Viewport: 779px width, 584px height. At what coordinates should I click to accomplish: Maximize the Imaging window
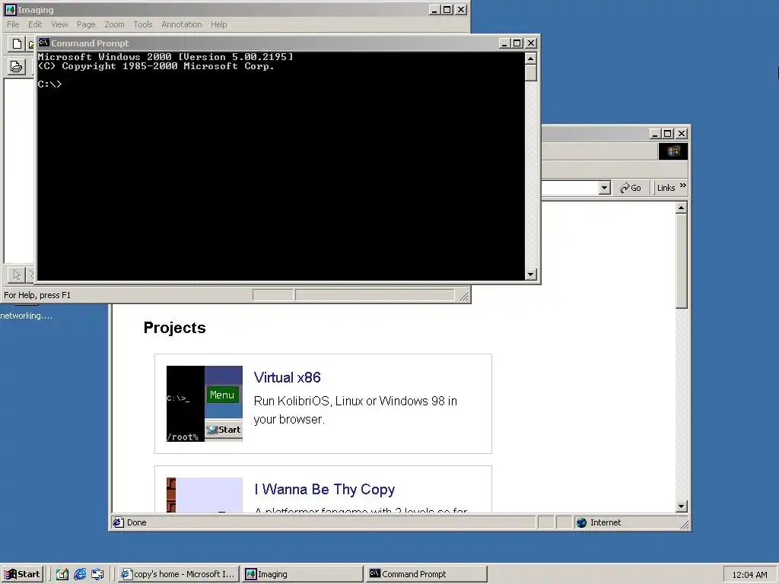tap(447, 9)
